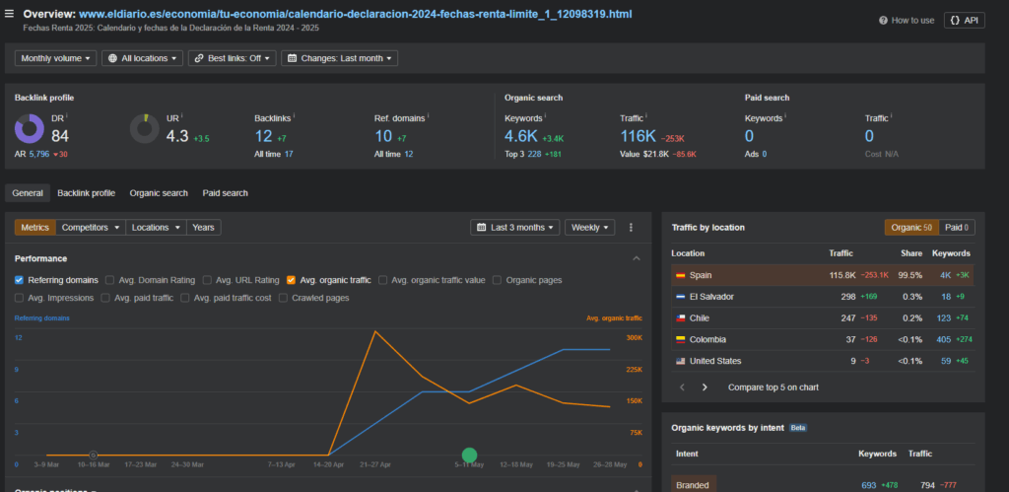
Task: Go to next Traffic by location page
Action: click(x=705, y=387)
